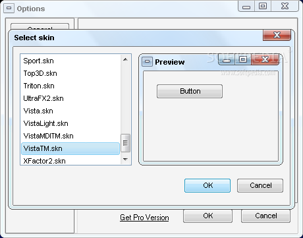Maximize the Preview window
Screen dimensions: 303x238
pyautogui.click(x=243, y=60)
